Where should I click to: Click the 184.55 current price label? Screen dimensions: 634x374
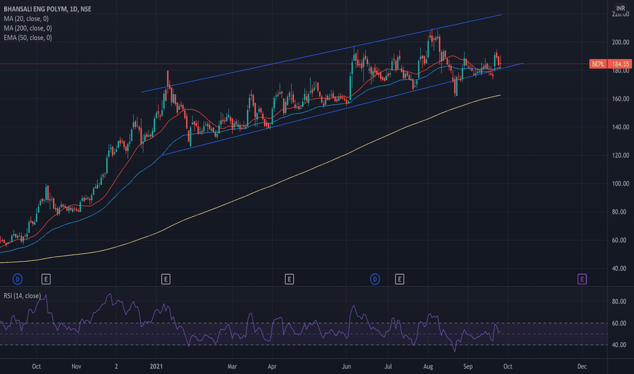pos(620,64)
